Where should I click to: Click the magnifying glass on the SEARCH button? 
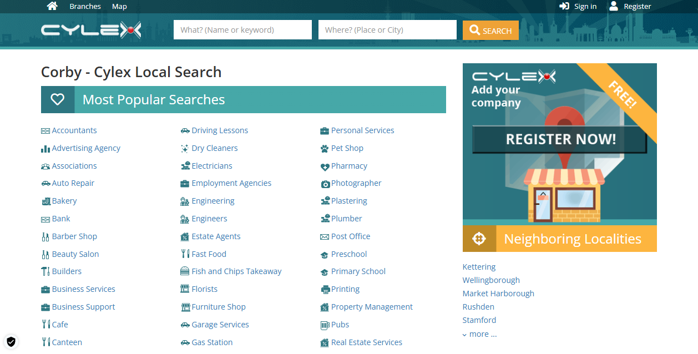474,31
